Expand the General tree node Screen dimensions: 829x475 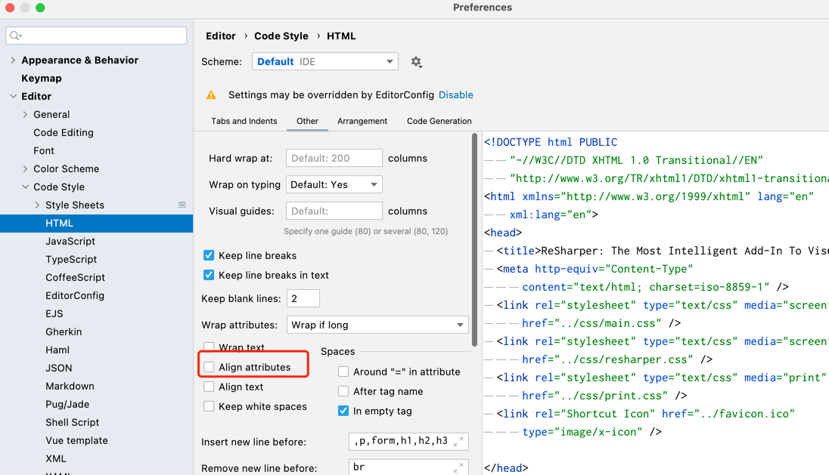pos(25,115)
